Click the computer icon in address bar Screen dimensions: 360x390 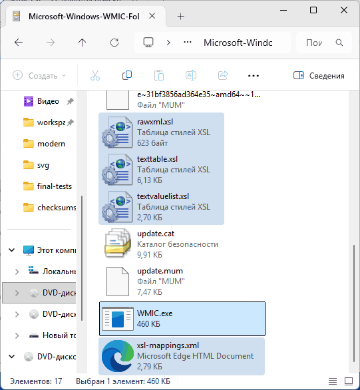(x=148, y=43)
